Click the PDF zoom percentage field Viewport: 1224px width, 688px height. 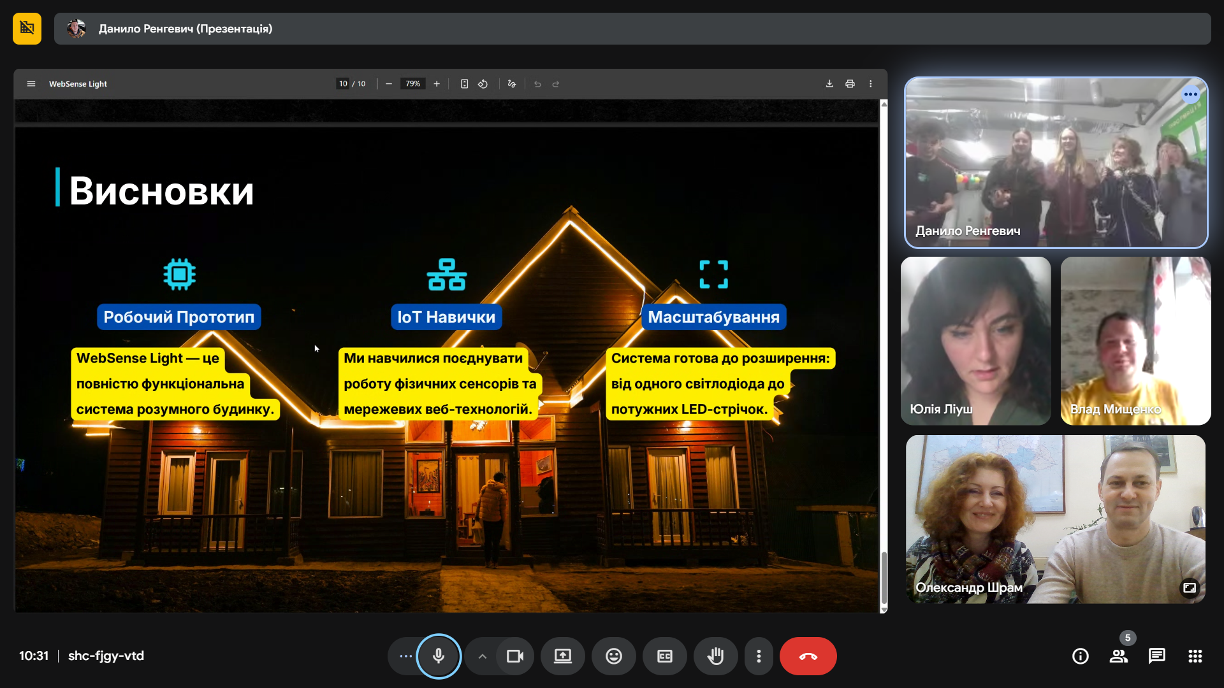pos(412,83)
